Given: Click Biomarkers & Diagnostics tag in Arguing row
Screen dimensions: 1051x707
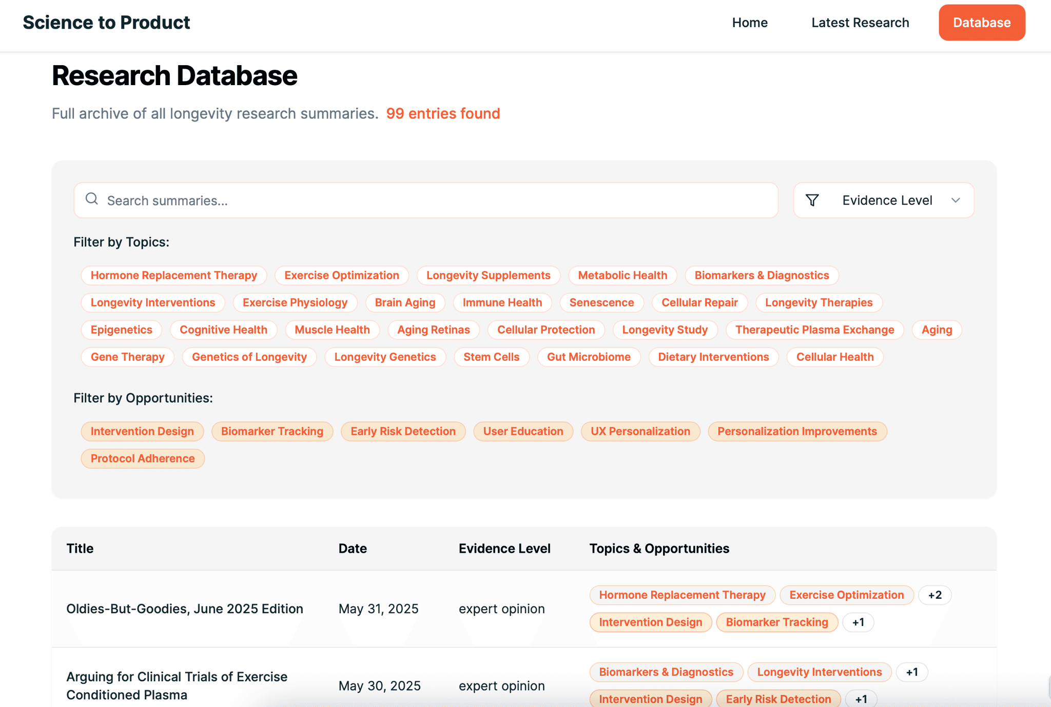Looking at the screenshot, I should (x=666, y=672).
